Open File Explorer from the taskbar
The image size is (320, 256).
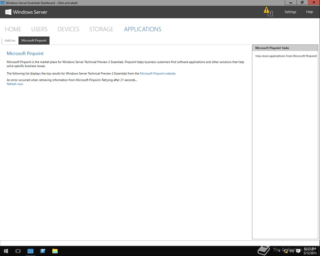click(55, 251)
